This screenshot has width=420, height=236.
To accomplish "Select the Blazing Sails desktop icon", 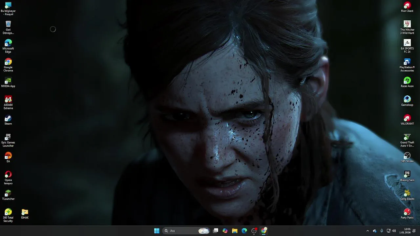I will tap(407, 176).
